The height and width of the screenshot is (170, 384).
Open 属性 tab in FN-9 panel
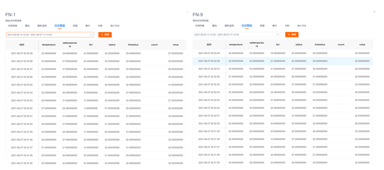click(214, 26)
